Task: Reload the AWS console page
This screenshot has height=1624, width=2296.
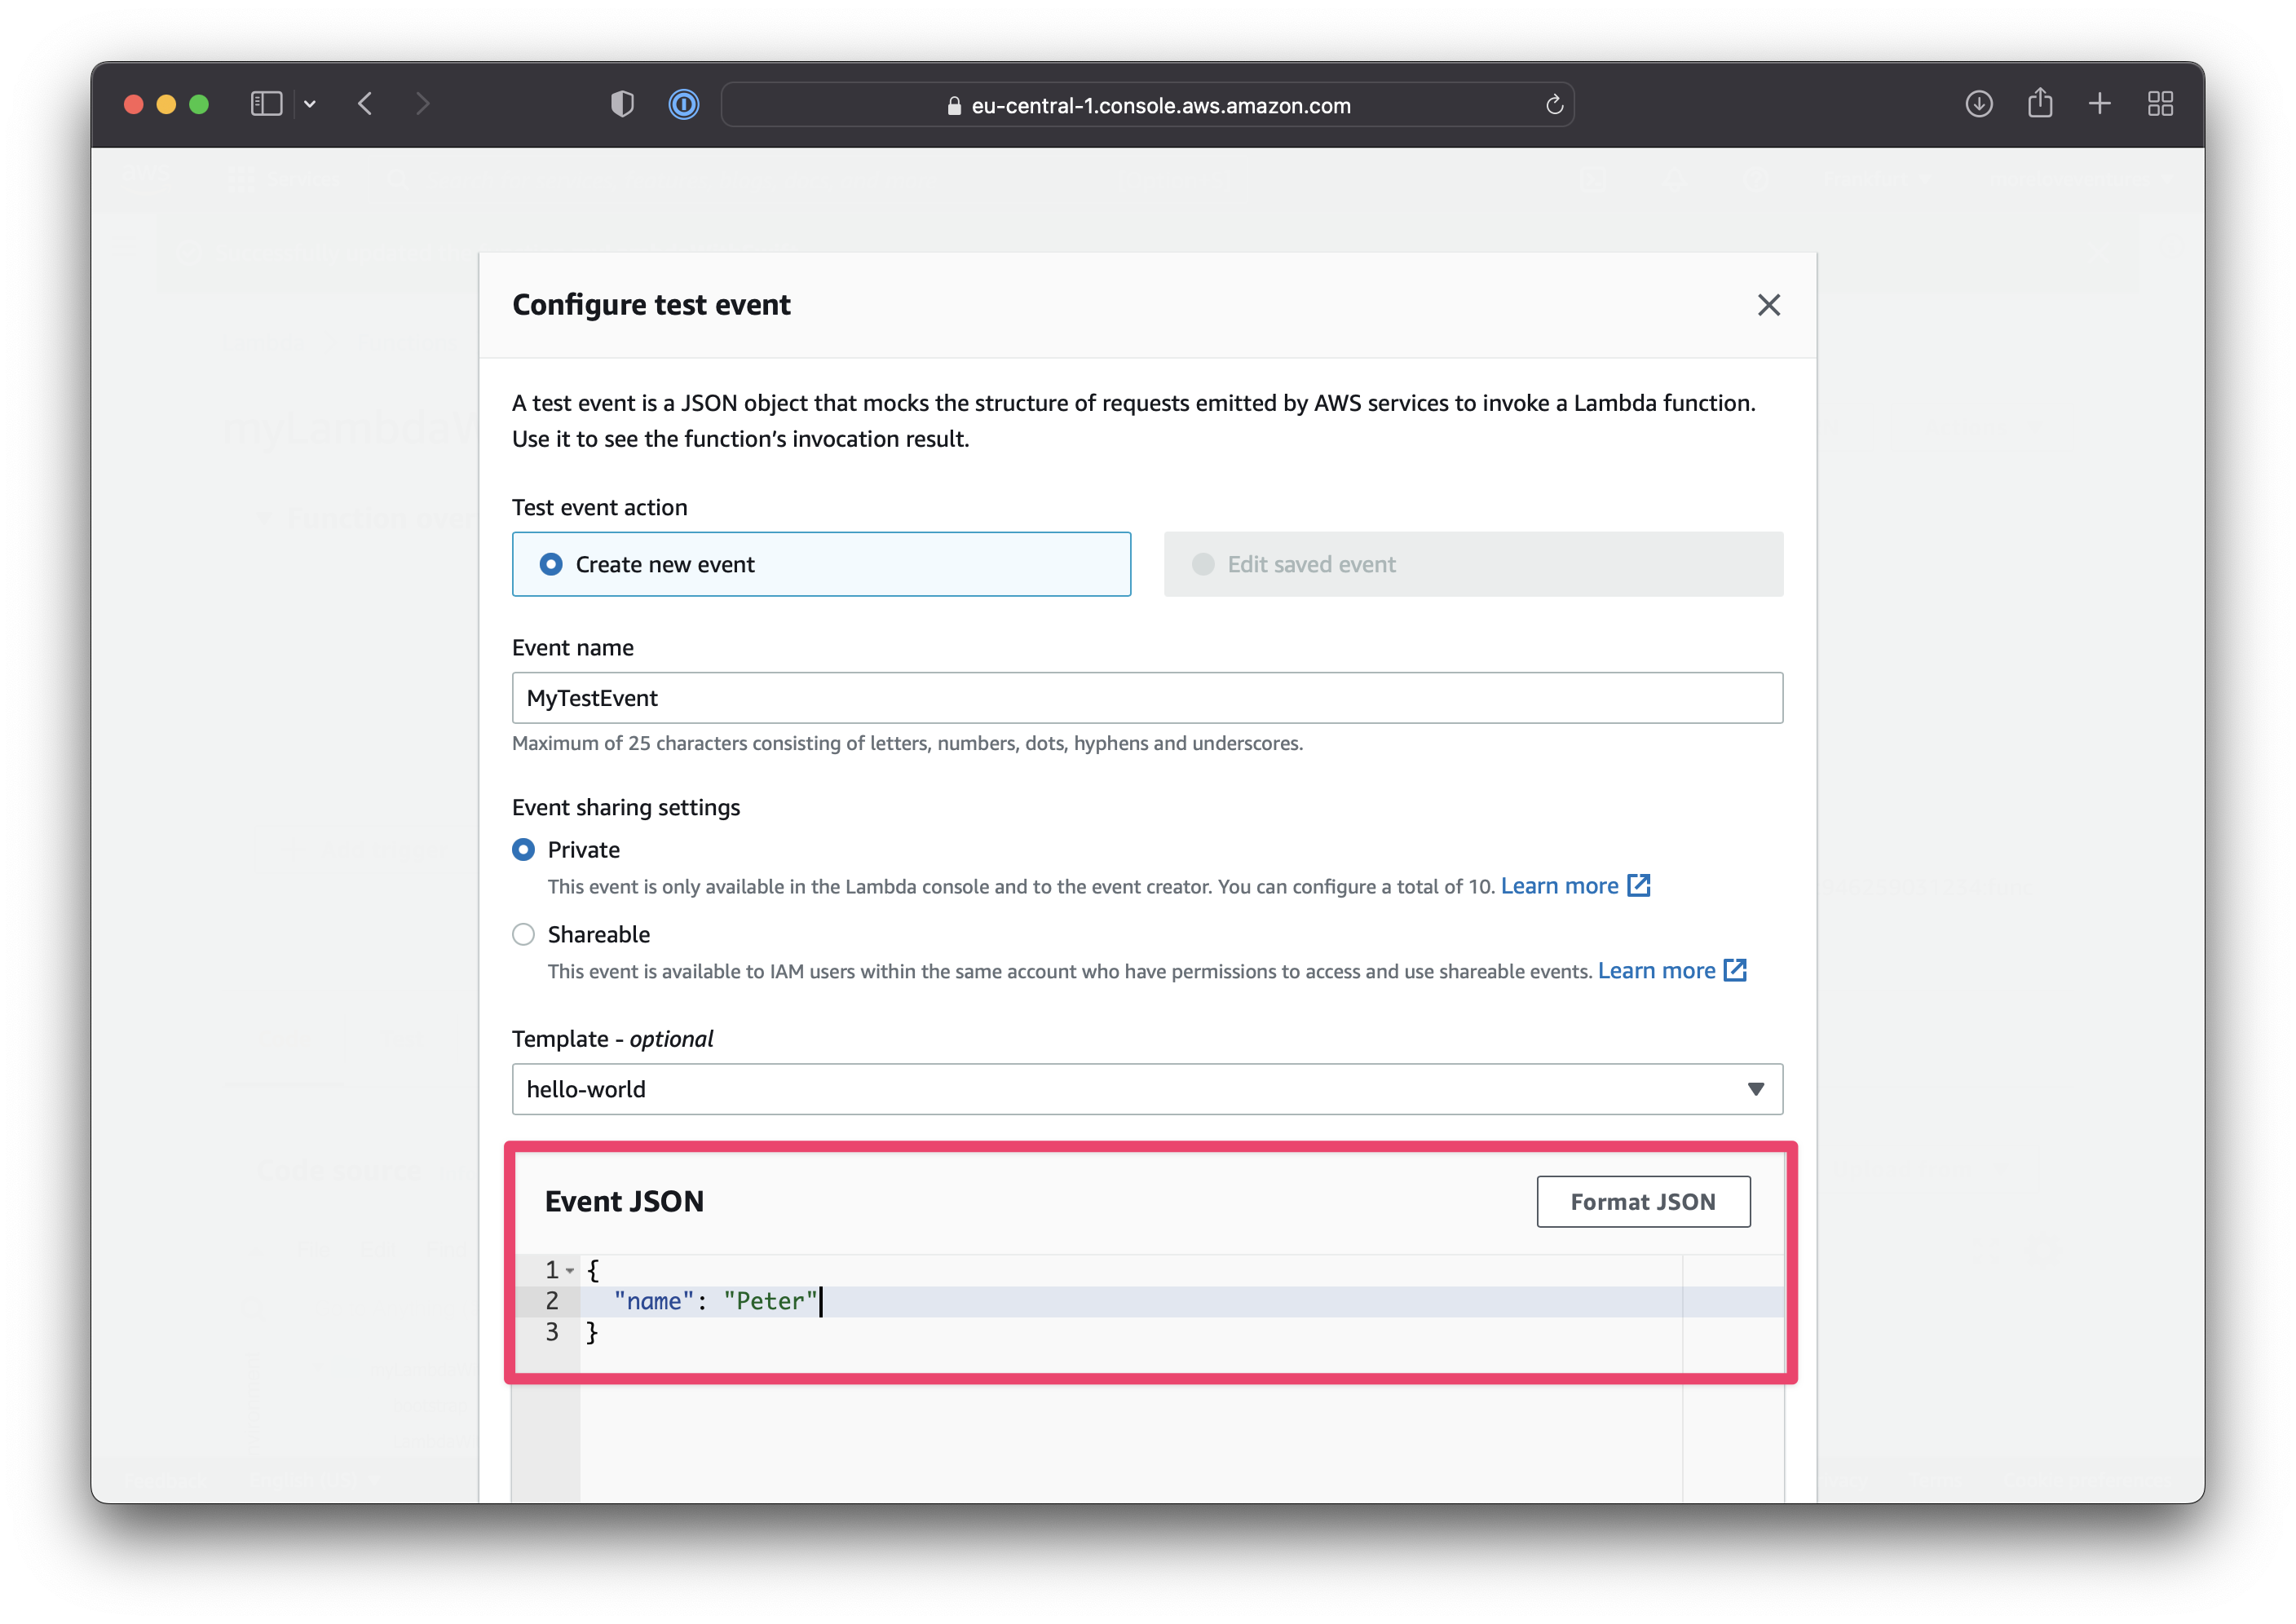Action: (1554, 104)
